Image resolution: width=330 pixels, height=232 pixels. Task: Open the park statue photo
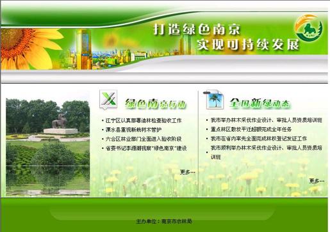coord(48,147)
